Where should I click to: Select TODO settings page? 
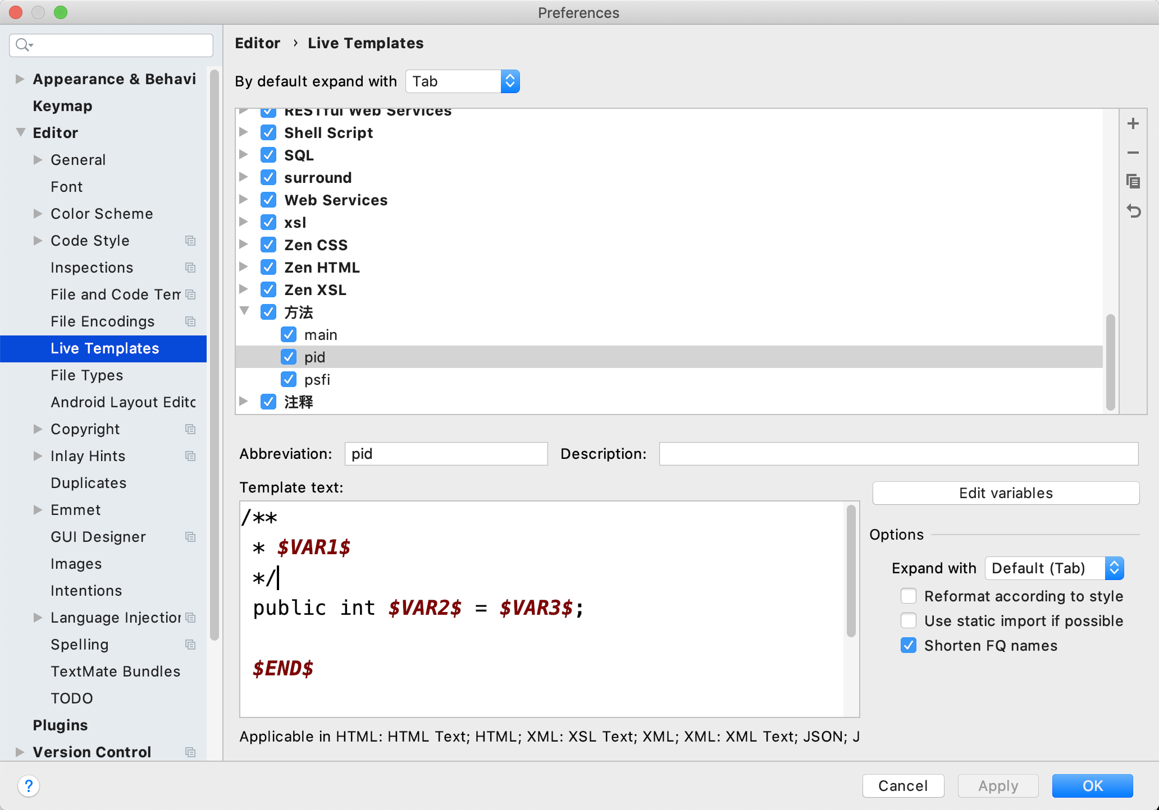[x=71, y=698]
